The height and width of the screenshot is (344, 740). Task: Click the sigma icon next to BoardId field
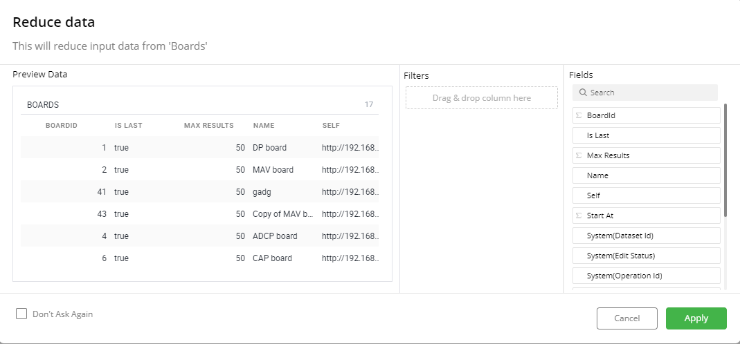click(x=579, y=115)
